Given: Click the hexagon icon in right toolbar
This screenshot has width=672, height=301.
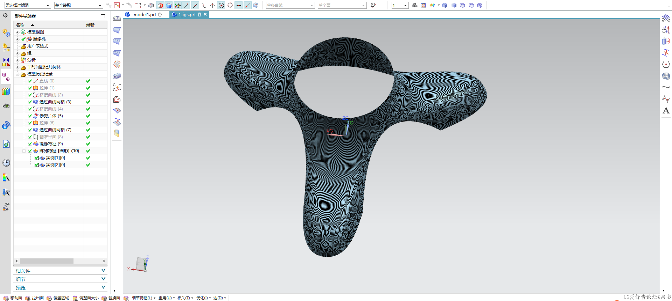Looking at the screenshot, I should tap(666, 64).
